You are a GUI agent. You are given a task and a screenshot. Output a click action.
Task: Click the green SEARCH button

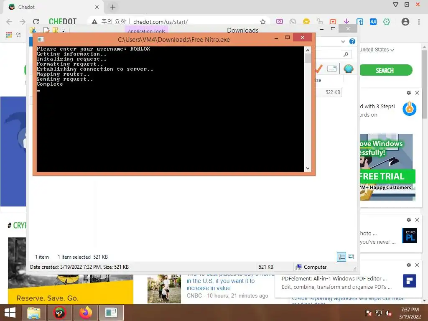385,70
